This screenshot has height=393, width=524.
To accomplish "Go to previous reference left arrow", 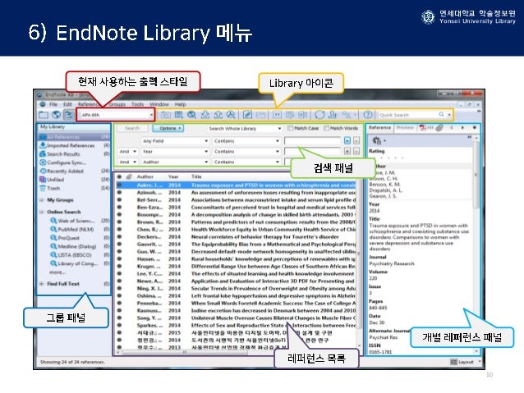I will (452, 127).
